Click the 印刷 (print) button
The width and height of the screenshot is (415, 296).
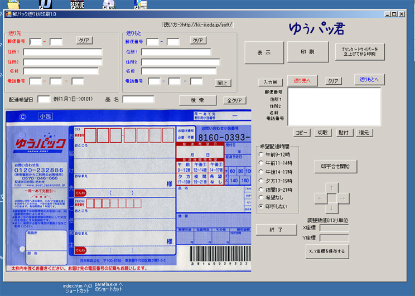tap(308, 52)
